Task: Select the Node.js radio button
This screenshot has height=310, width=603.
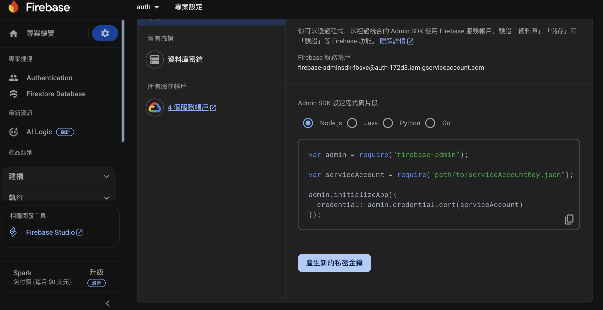Action: 308,123
